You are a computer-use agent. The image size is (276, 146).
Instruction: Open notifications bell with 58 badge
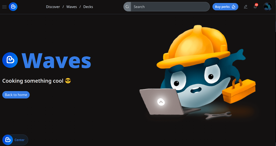255,7
